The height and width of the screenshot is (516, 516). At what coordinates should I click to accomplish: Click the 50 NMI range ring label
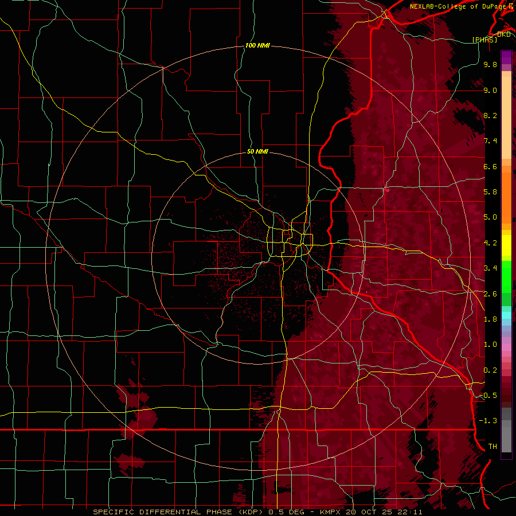coord(257,151)
